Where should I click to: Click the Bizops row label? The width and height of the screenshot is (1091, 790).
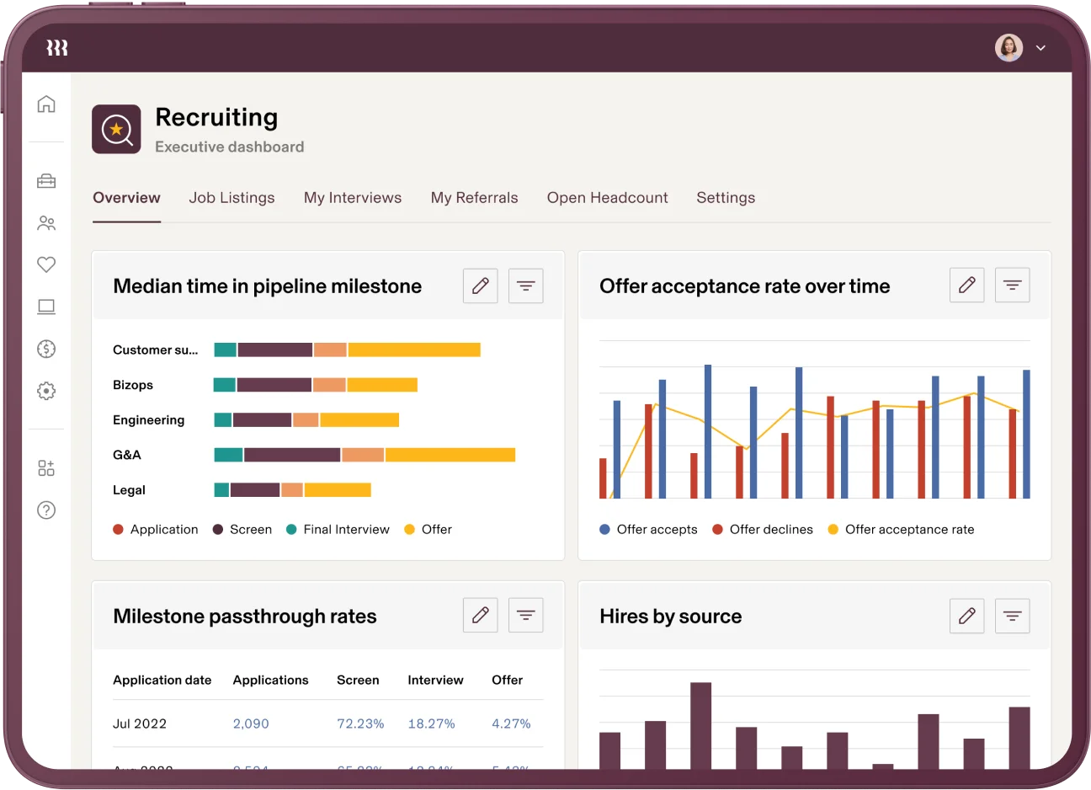pyautogui.click(x=133, y=385)
